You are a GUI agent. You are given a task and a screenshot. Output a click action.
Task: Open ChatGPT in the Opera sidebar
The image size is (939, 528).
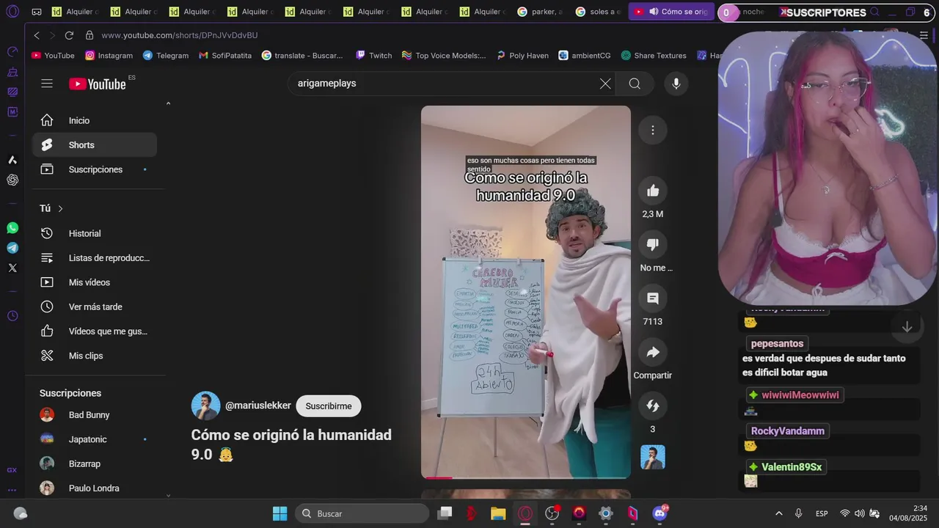click(x=12, y=180)
